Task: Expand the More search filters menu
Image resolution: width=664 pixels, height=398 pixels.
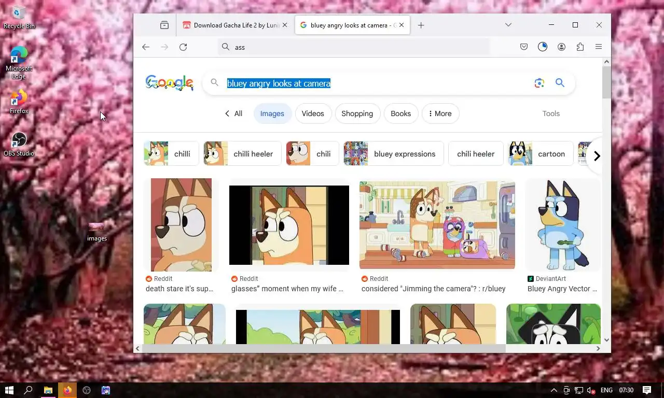Action: 440,113
